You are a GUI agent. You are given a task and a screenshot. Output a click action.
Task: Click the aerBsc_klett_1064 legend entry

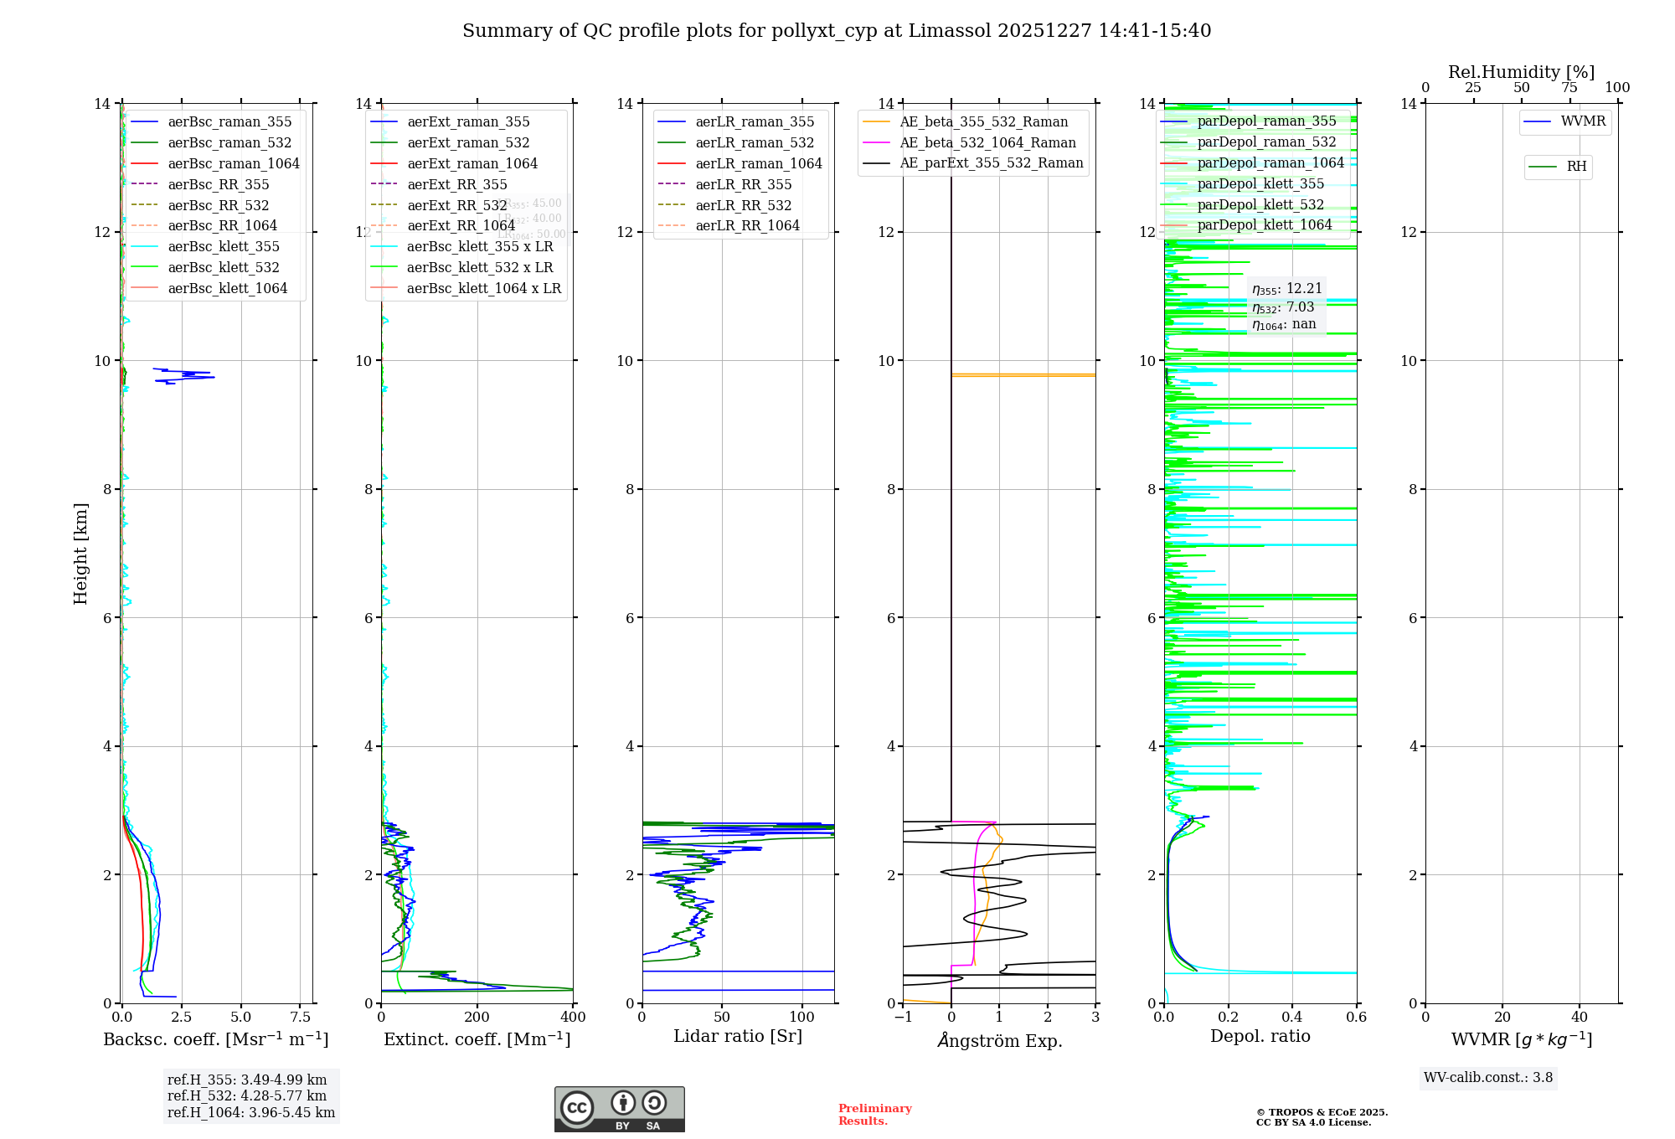click(227, 288)
